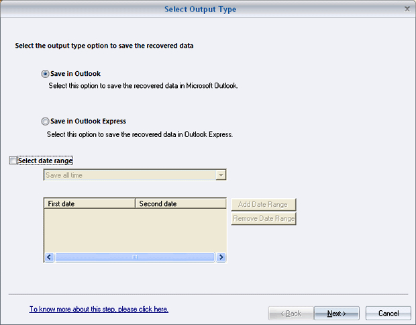Click the empty date range list area
Screen dimensions: 416x325
[x=135, y=230]
